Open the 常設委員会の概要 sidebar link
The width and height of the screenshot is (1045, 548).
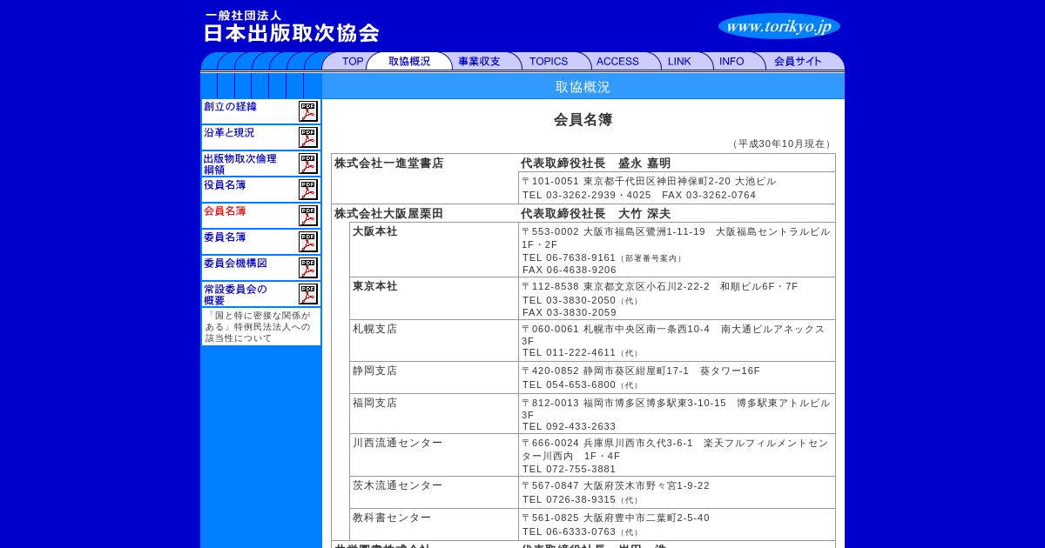235,295
